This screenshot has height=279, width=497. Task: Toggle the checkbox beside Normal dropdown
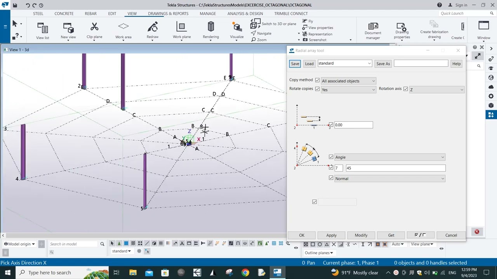coord(331,178)
